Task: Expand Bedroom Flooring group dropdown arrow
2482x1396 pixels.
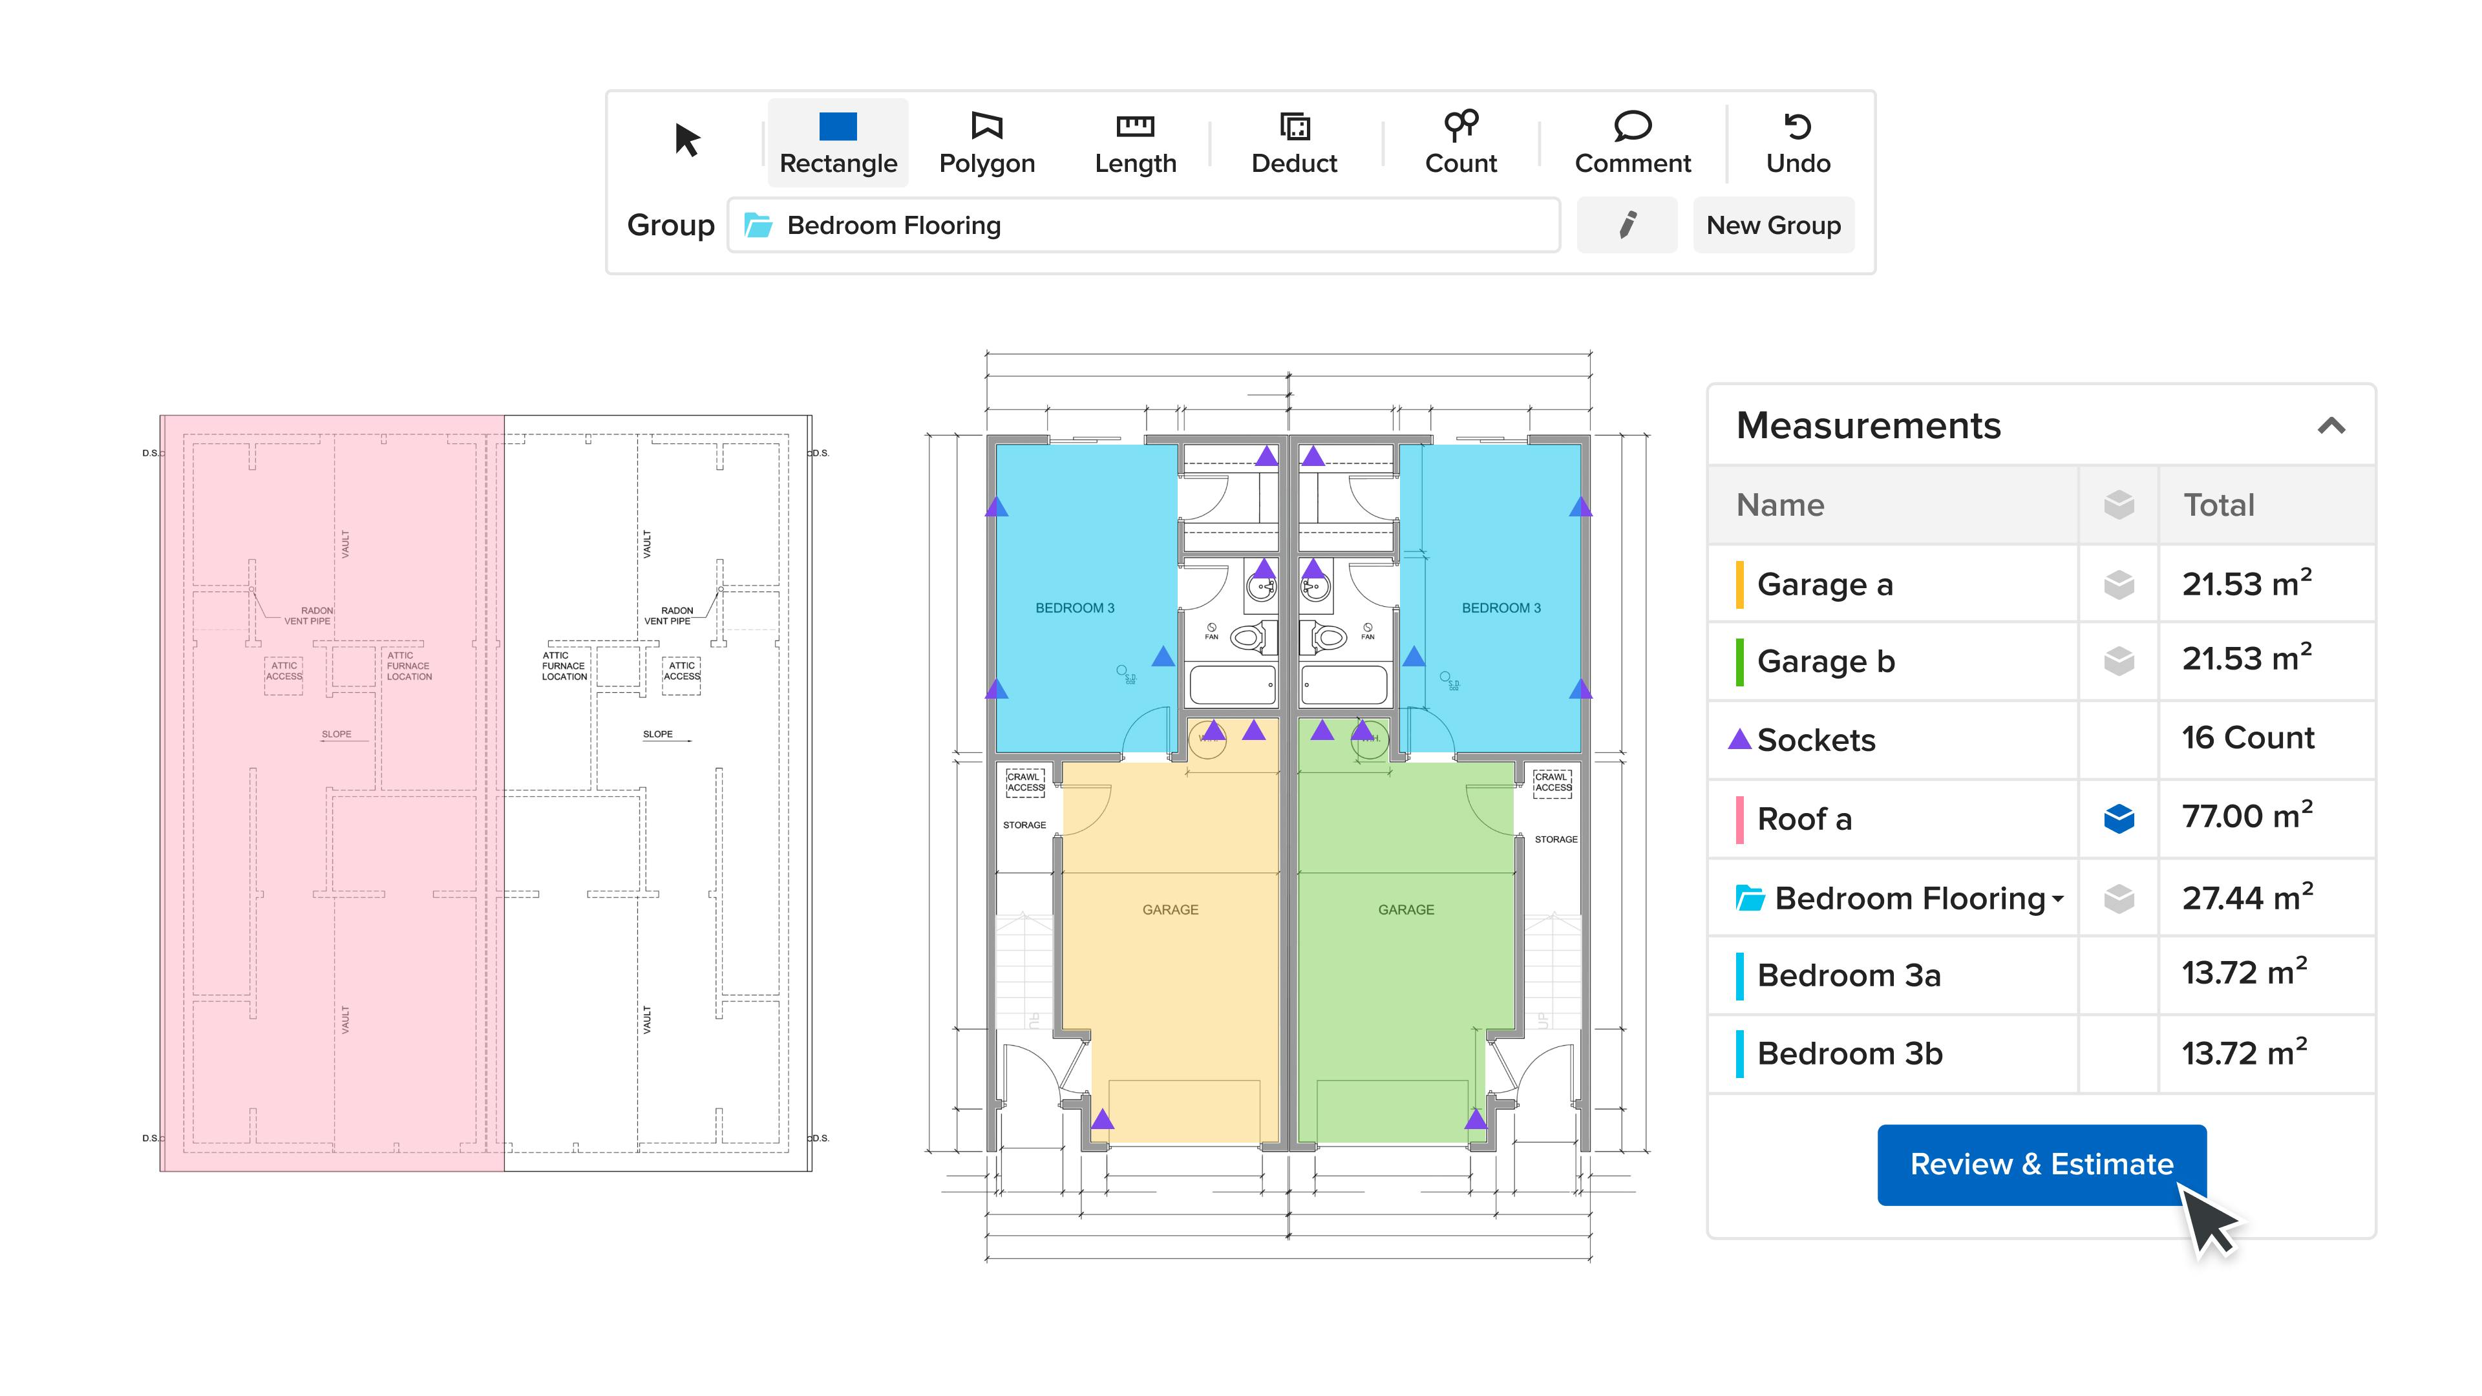Action: tap(2058, 899)
